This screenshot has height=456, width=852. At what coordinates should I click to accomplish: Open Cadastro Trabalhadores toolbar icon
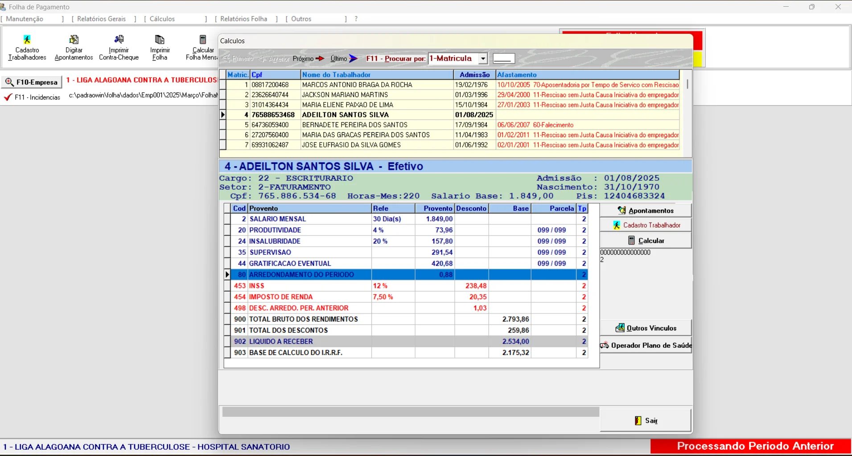click(x=27, y=47)
